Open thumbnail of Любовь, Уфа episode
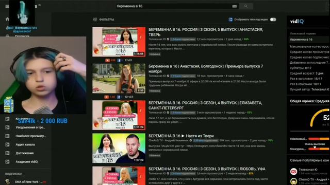This screenshot has height=185, width=330. click(x=119, y=176)
